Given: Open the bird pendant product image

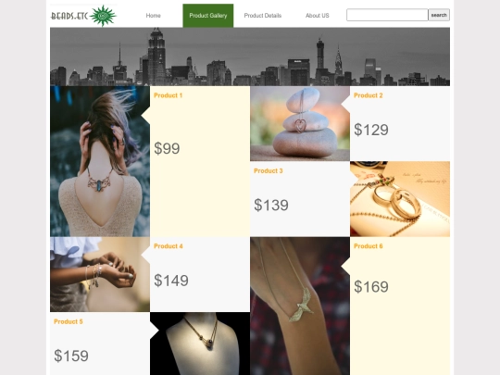Looking at the screenshot, I should click(300, 306).
